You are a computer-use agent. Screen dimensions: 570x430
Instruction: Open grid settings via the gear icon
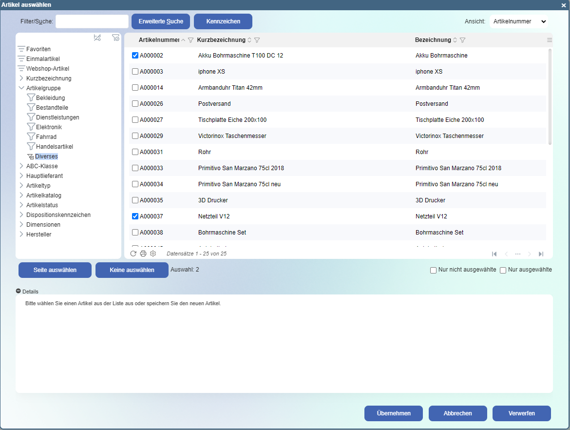click(153, 254)
